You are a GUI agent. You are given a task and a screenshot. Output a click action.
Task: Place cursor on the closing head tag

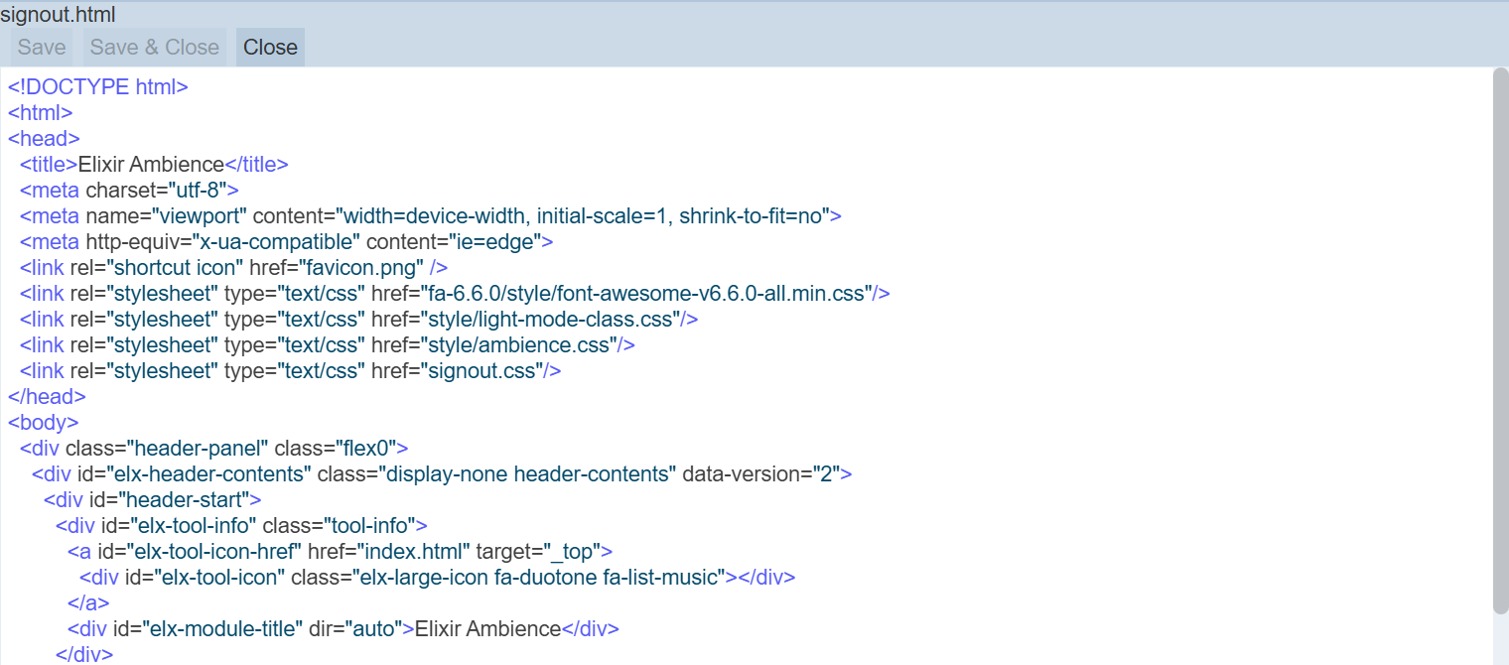(47, 397)
